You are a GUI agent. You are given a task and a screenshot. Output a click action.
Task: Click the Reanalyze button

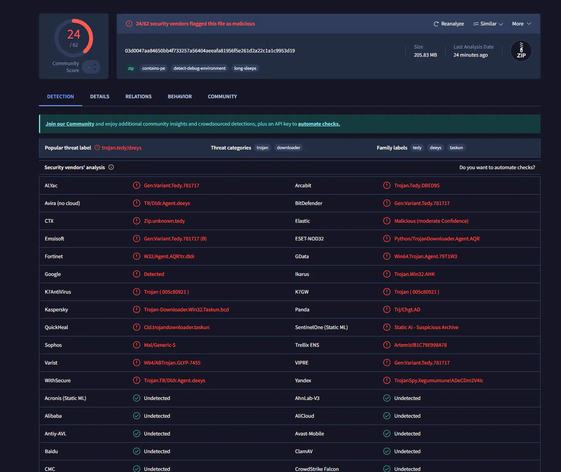pyautogui.click(x=449, y=24)
